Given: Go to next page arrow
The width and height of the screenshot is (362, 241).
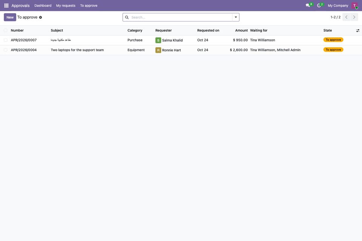Looking at the screenshot, I should 354,17.
